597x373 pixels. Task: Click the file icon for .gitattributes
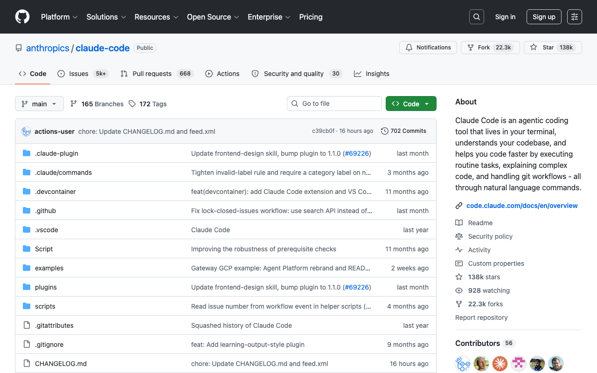pyautogui.click(x=27, y=325)
